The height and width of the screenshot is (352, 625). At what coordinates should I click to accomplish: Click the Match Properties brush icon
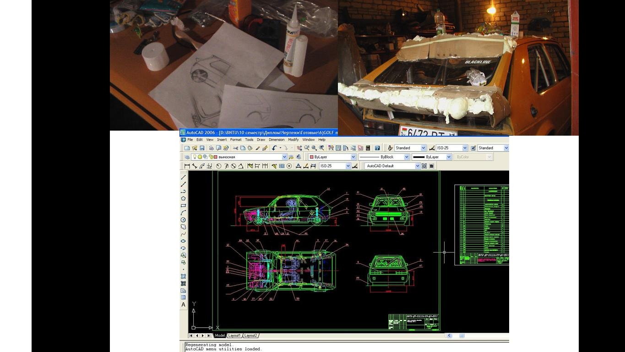tap(257, 148)
